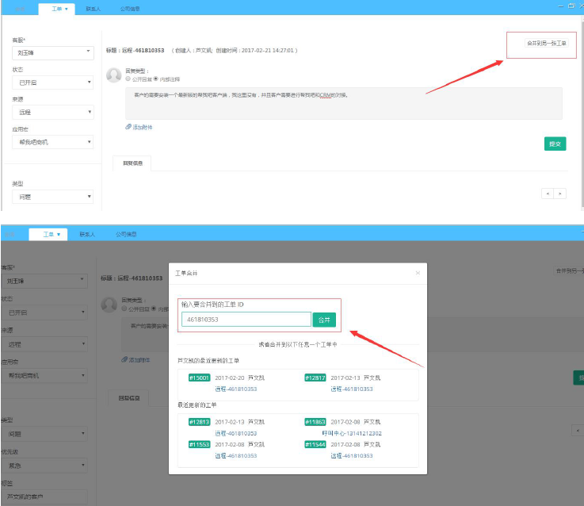Viewport: 584px width, 506px height.
Task: Select ticket badge #15001 in merge dialog
Action: pos(199,378)
